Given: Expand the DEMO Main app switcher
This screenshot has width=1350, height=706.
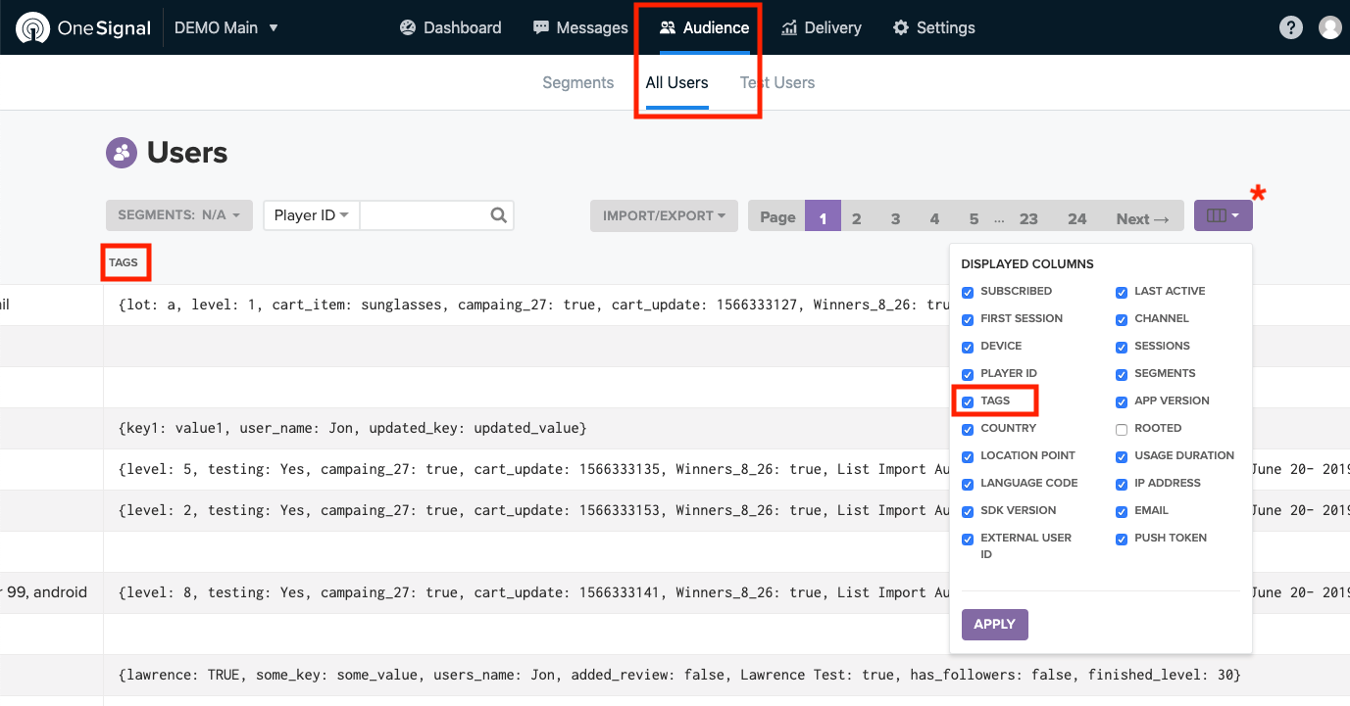Looking at the screenshot, I should 226,27.
